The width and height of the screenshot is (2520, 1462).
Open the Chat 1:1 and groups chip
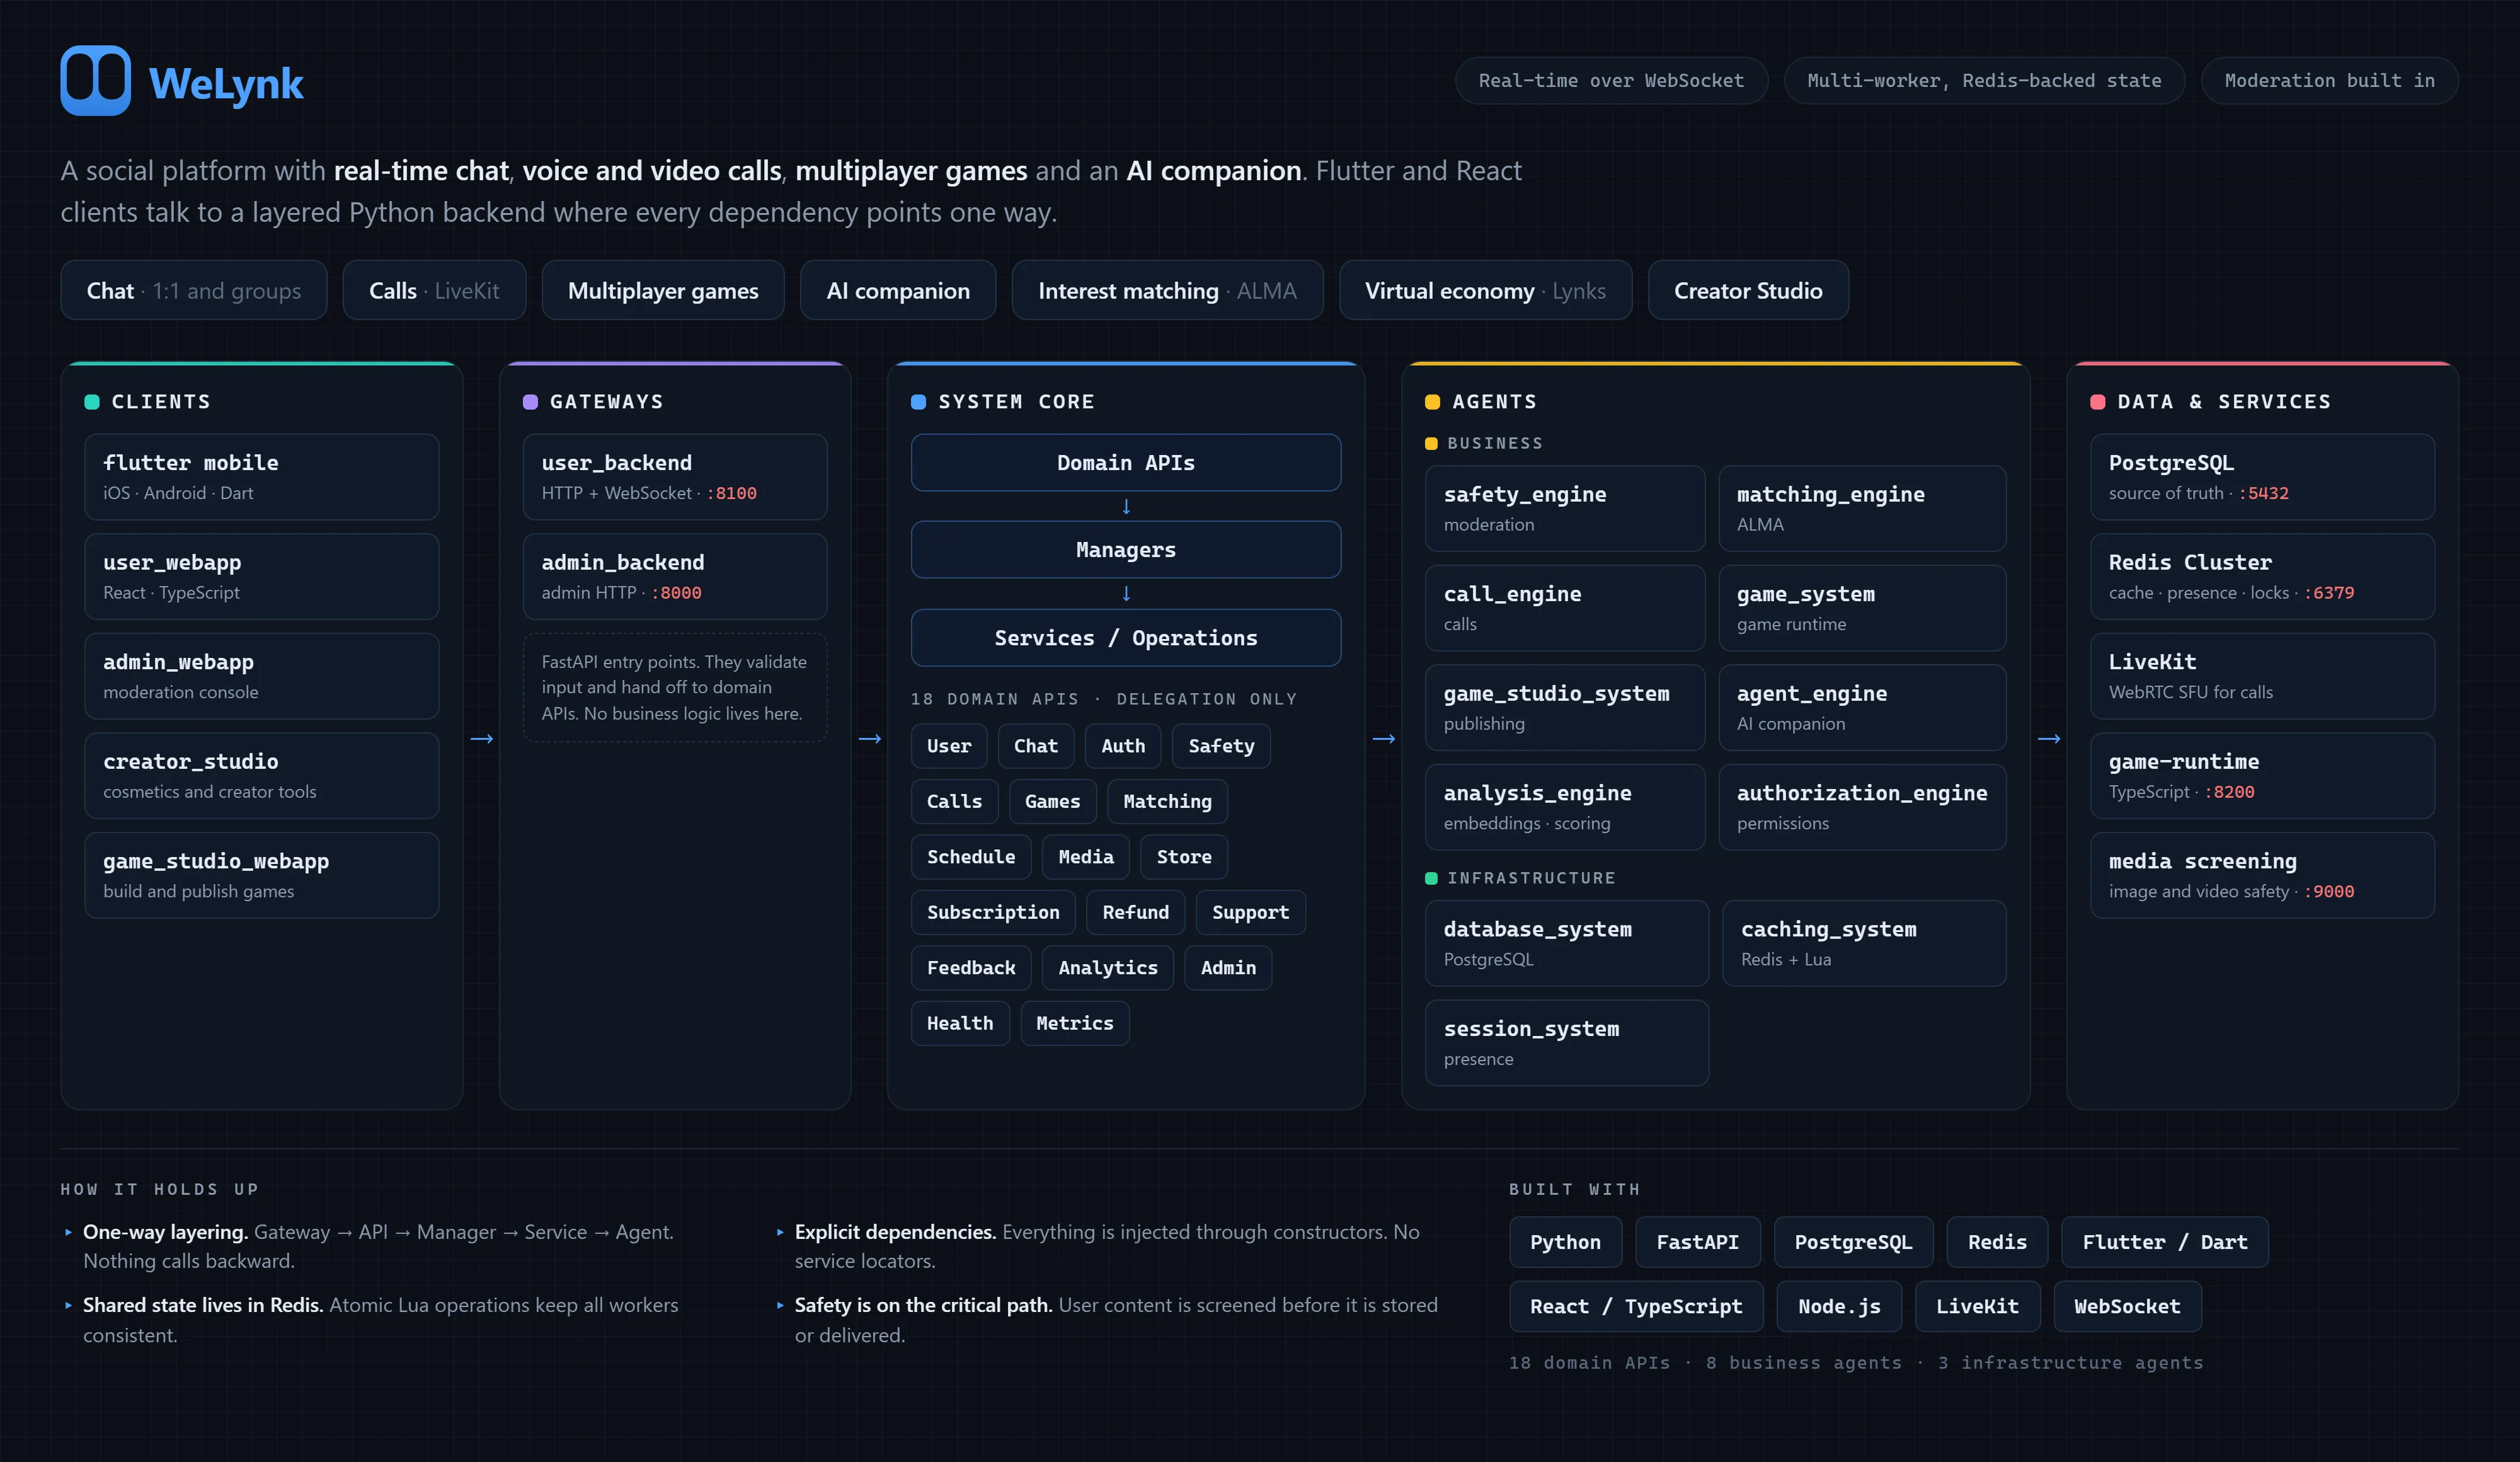click(194, 290)
